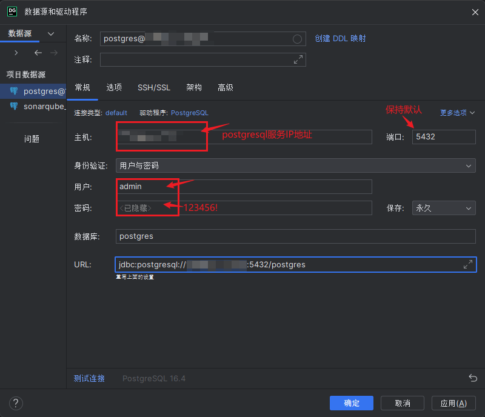The width and height of the screenshot is (485, 417).
Task: Click the 端口 field showing 5432
Action: pos(444,137)
